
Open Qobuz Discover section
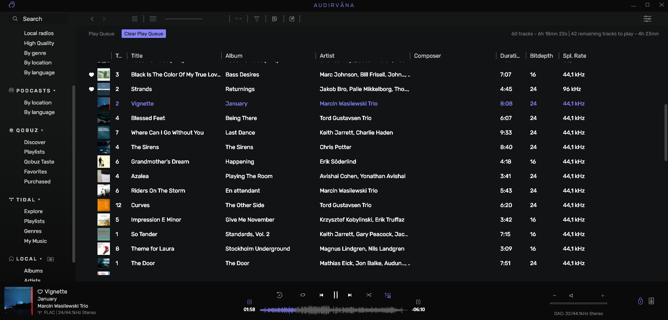(x=35, y=142)
